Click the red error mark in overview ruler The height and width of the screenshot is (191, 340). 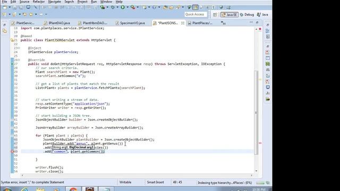[260, 143]
